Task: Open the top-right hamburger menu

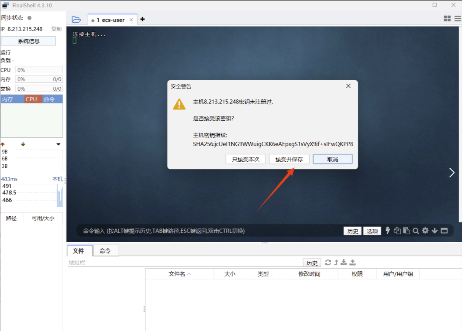Action: [x=457, y=19]
